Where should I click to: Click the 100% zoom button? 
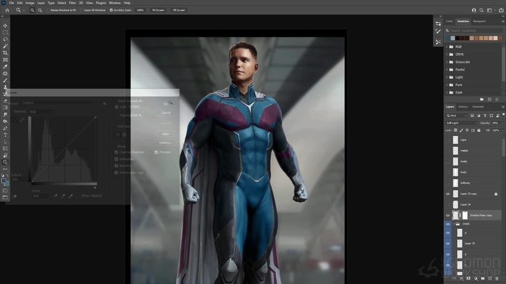point(140,10)
